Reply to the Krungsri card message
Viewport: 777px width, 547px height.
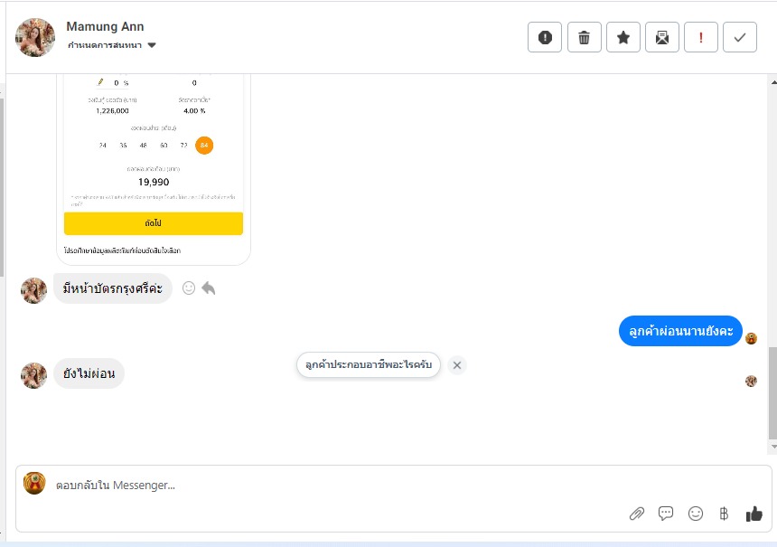[x=209, y=288]
